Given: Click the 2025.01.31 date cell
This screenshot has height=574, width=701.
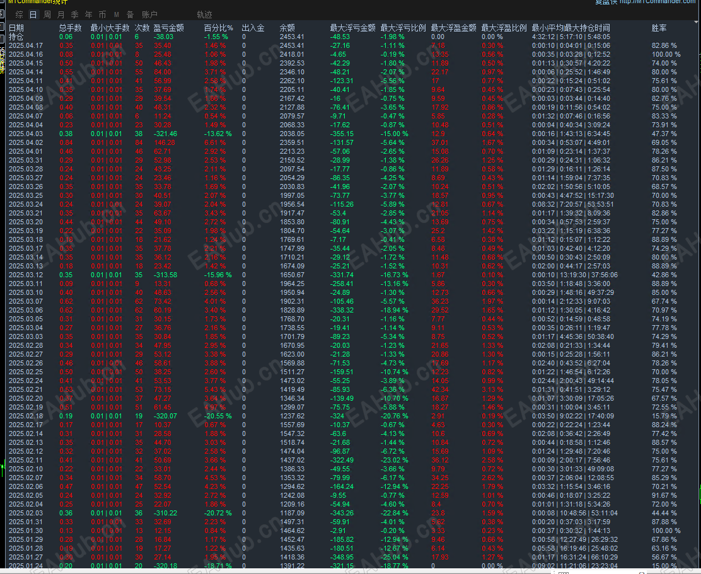Looking at the screenshot, I should [x=25, y=522].
